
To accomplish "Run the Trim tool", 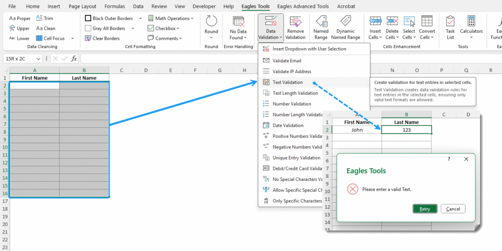I will (45, 18).
